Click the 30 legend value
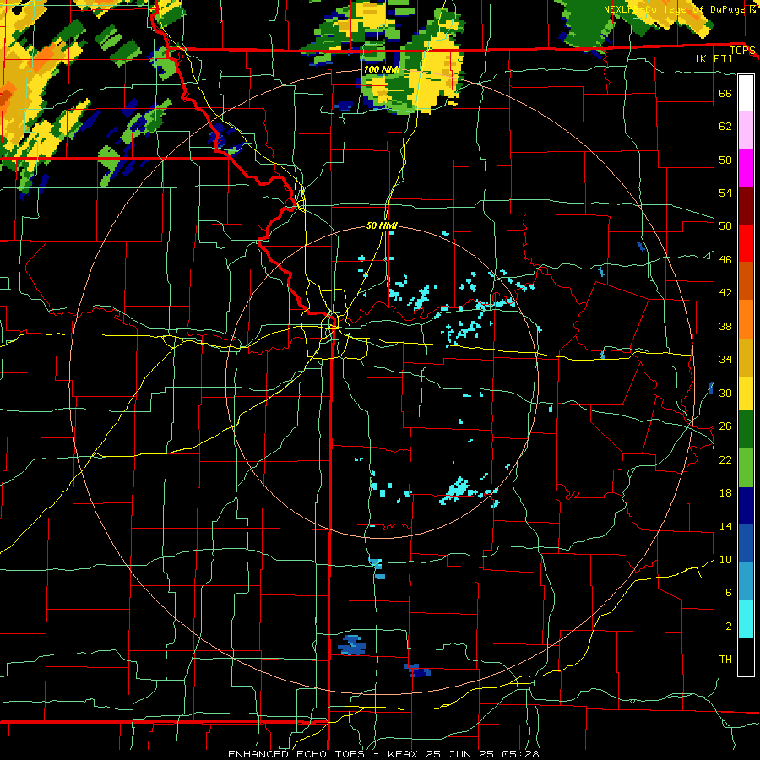The image size is (760, 760). click(x=725, y=393)
